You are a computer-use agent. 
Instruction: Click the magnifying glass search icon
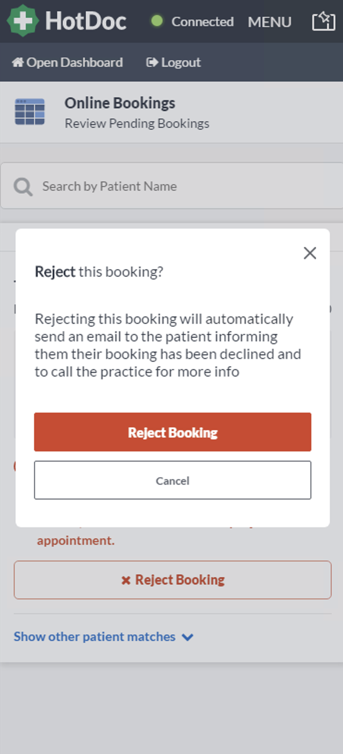point(22,186)
